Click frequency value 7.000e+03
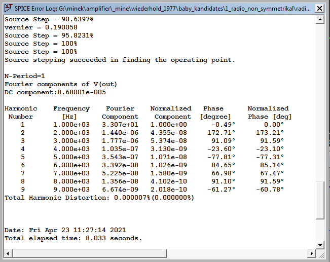 point(71,173)
